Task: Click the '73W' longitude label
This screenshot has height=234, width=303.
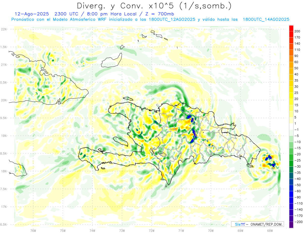Action: [122, 230]
